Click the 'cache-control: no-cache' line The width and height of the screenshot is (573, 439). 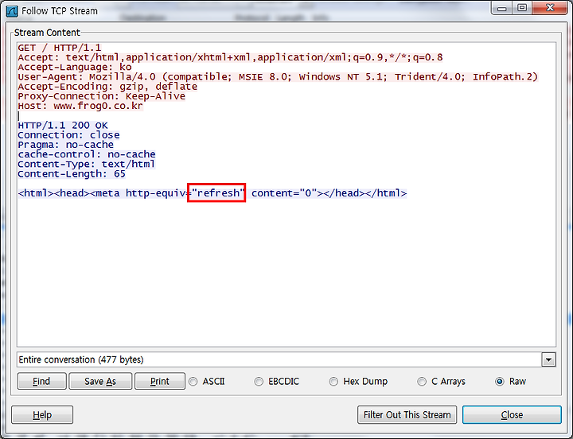pos(87,154)
